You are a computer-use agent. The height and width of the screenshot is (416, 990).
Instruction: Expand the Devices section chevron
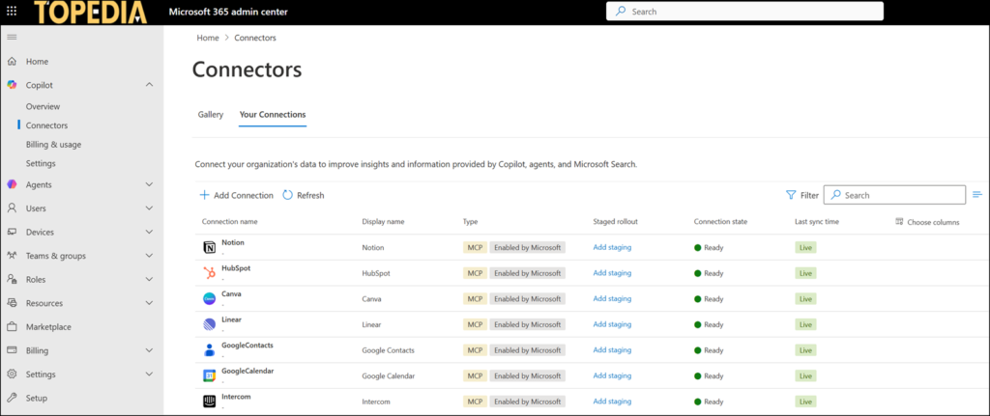(x=149, y=232)
